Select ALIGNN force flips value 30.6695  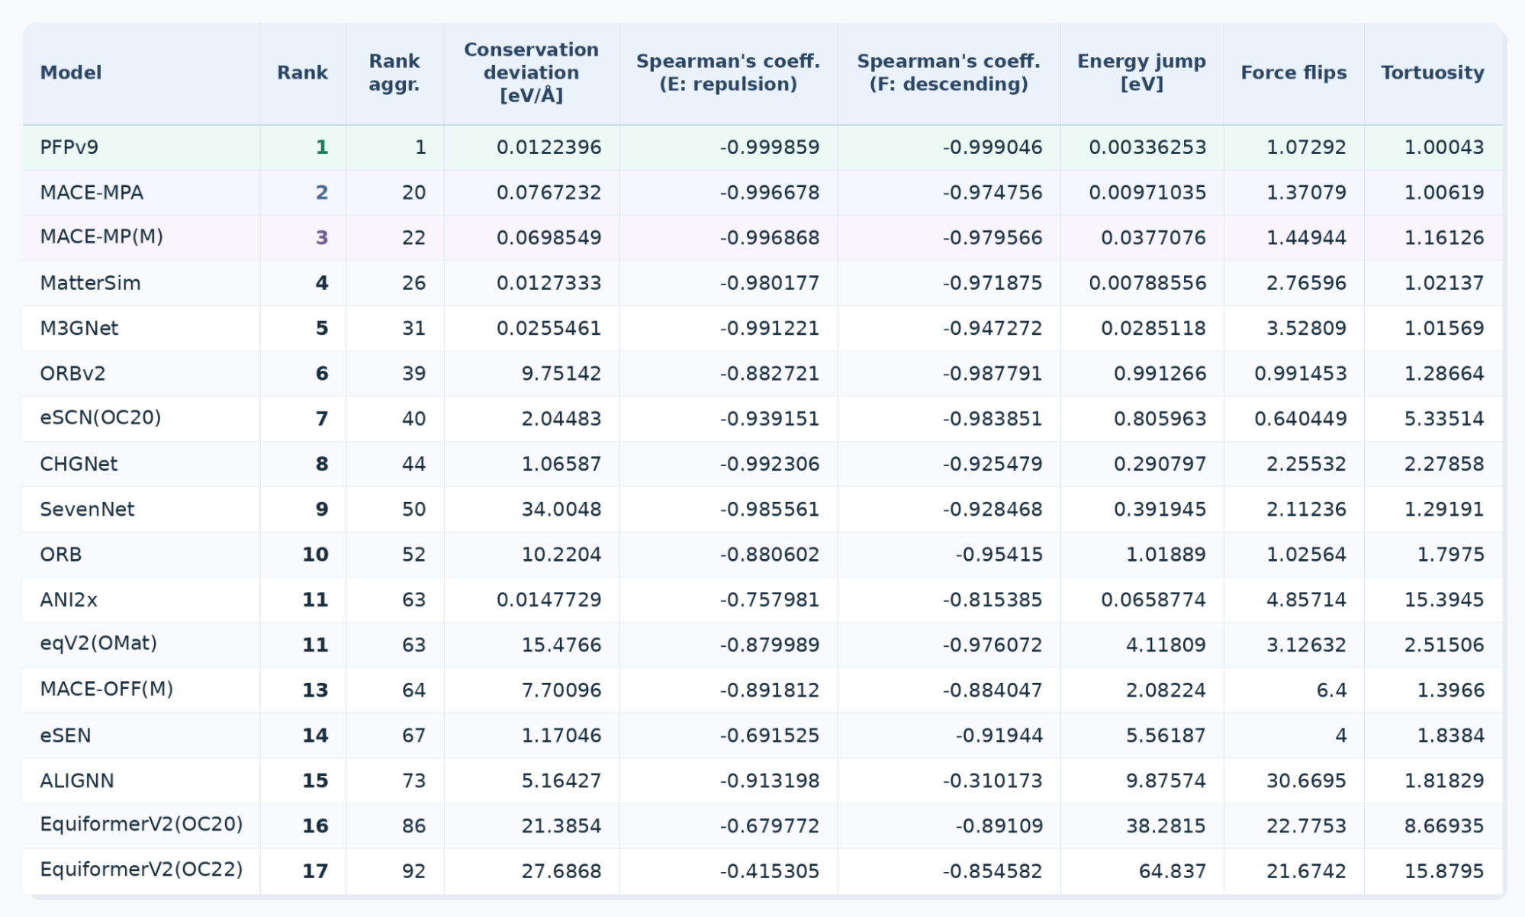tap(1306, 780)
